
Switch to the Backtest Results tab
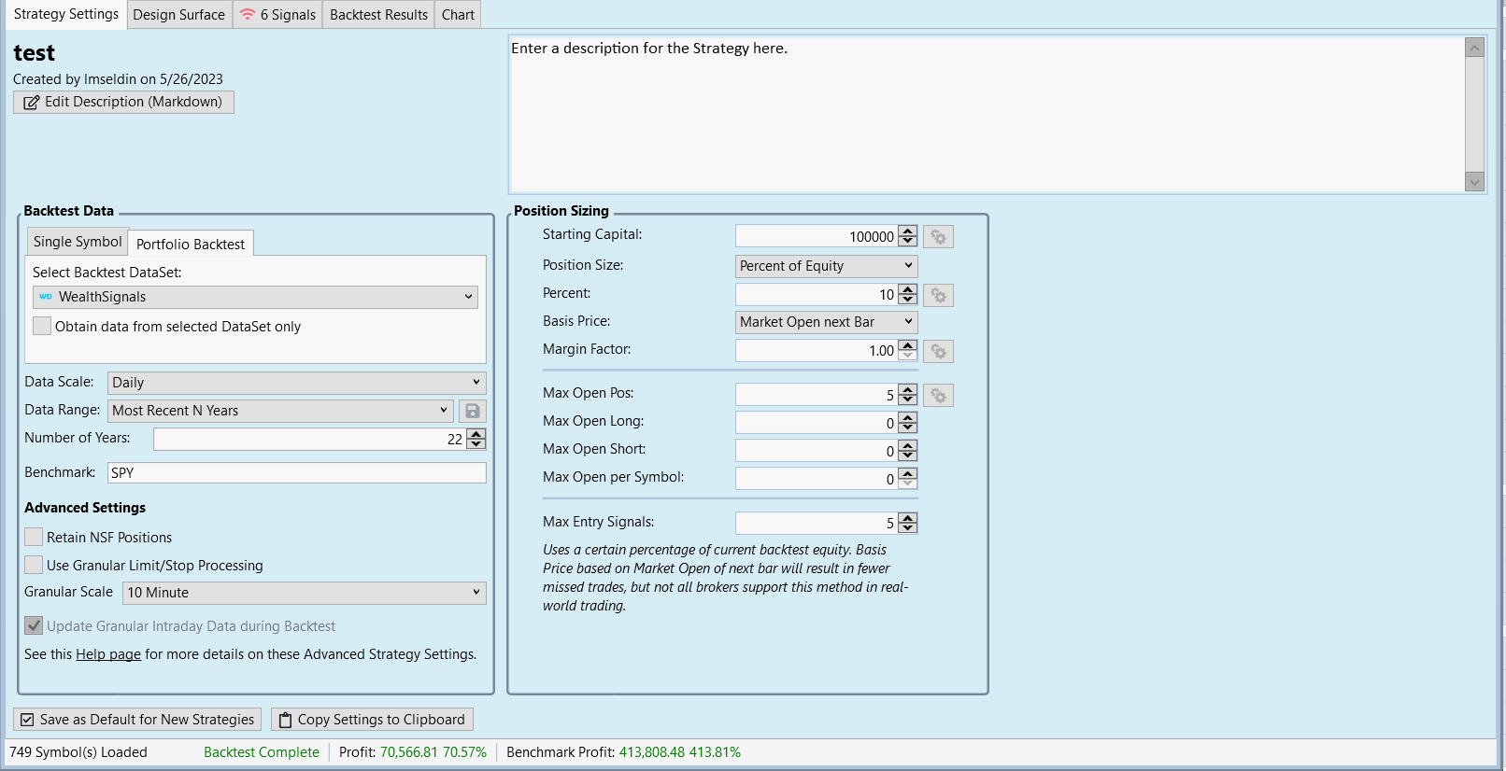378,15
